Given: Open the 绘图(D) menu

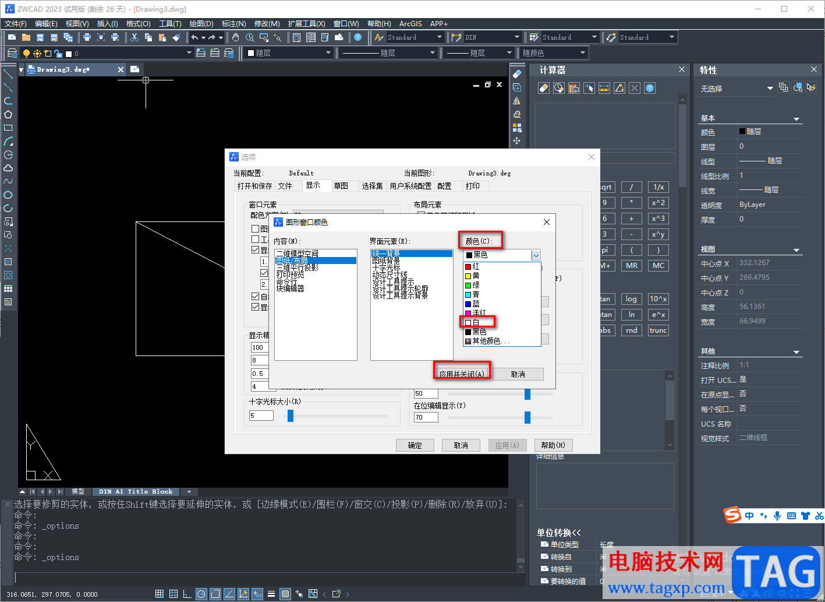Looking at the screenshot, I should pos(201,24).
